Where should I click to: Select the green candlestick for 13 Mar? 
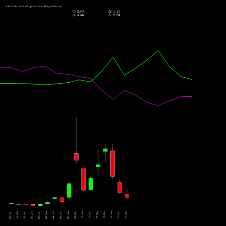105,150
